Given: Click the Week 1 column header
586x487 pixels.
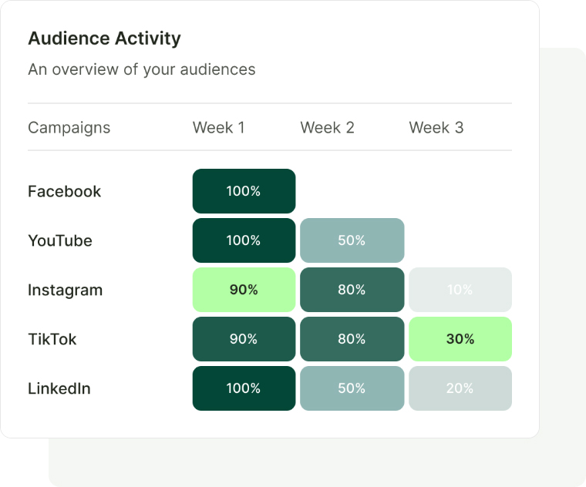Looking at the screenshot, I should 219,128.
